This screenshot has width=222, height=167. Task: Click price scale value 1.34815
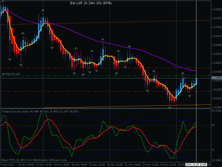click(217, 63)
